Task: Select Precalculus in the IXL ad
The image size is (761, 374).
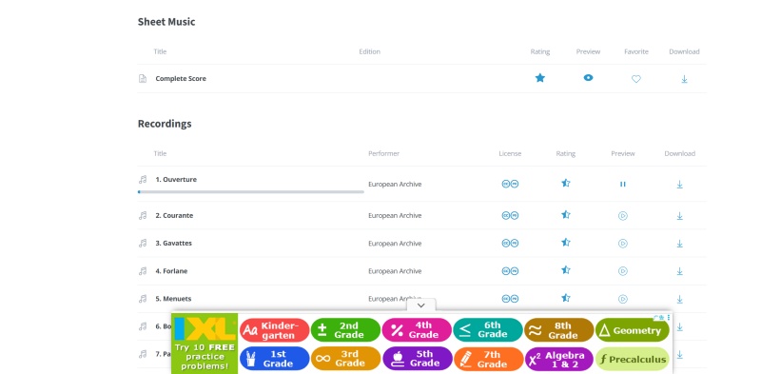Action: [633, 359]
